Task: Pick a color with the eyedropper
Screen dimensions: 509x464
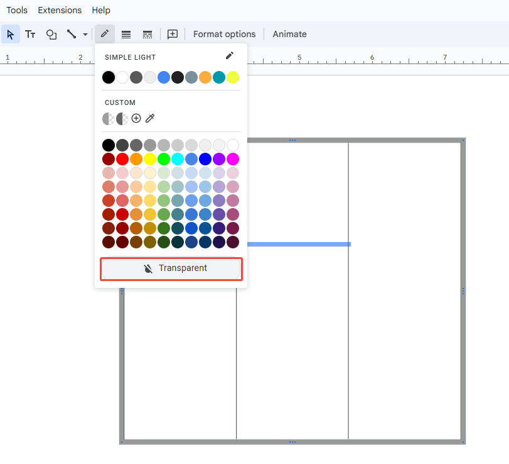Action: pos(150,118)
